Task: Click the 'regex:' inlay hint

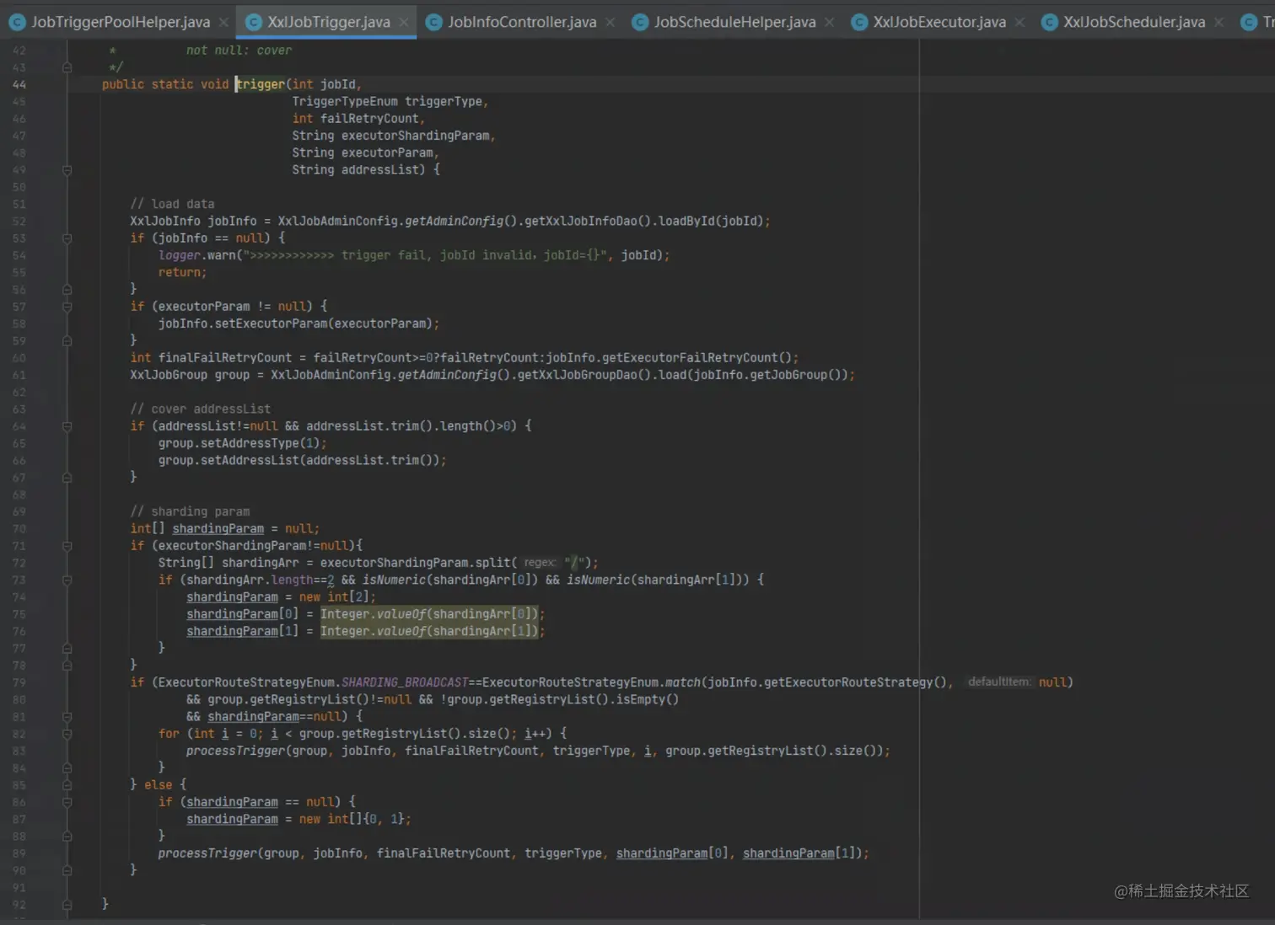Action: pos(540,563)
